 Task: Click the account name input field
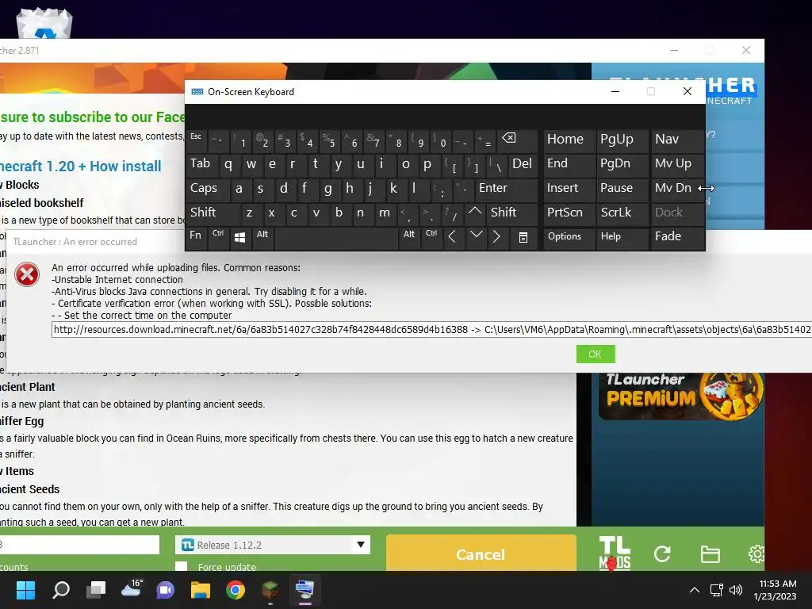coord(79,545)
